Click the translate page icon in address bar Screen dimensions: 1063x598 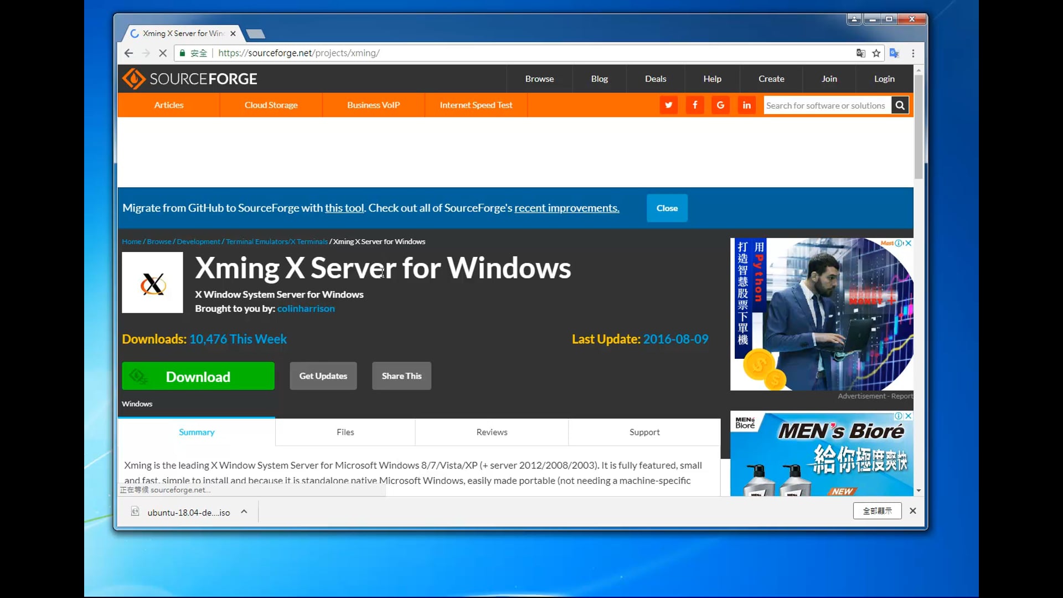click(860, 53)
